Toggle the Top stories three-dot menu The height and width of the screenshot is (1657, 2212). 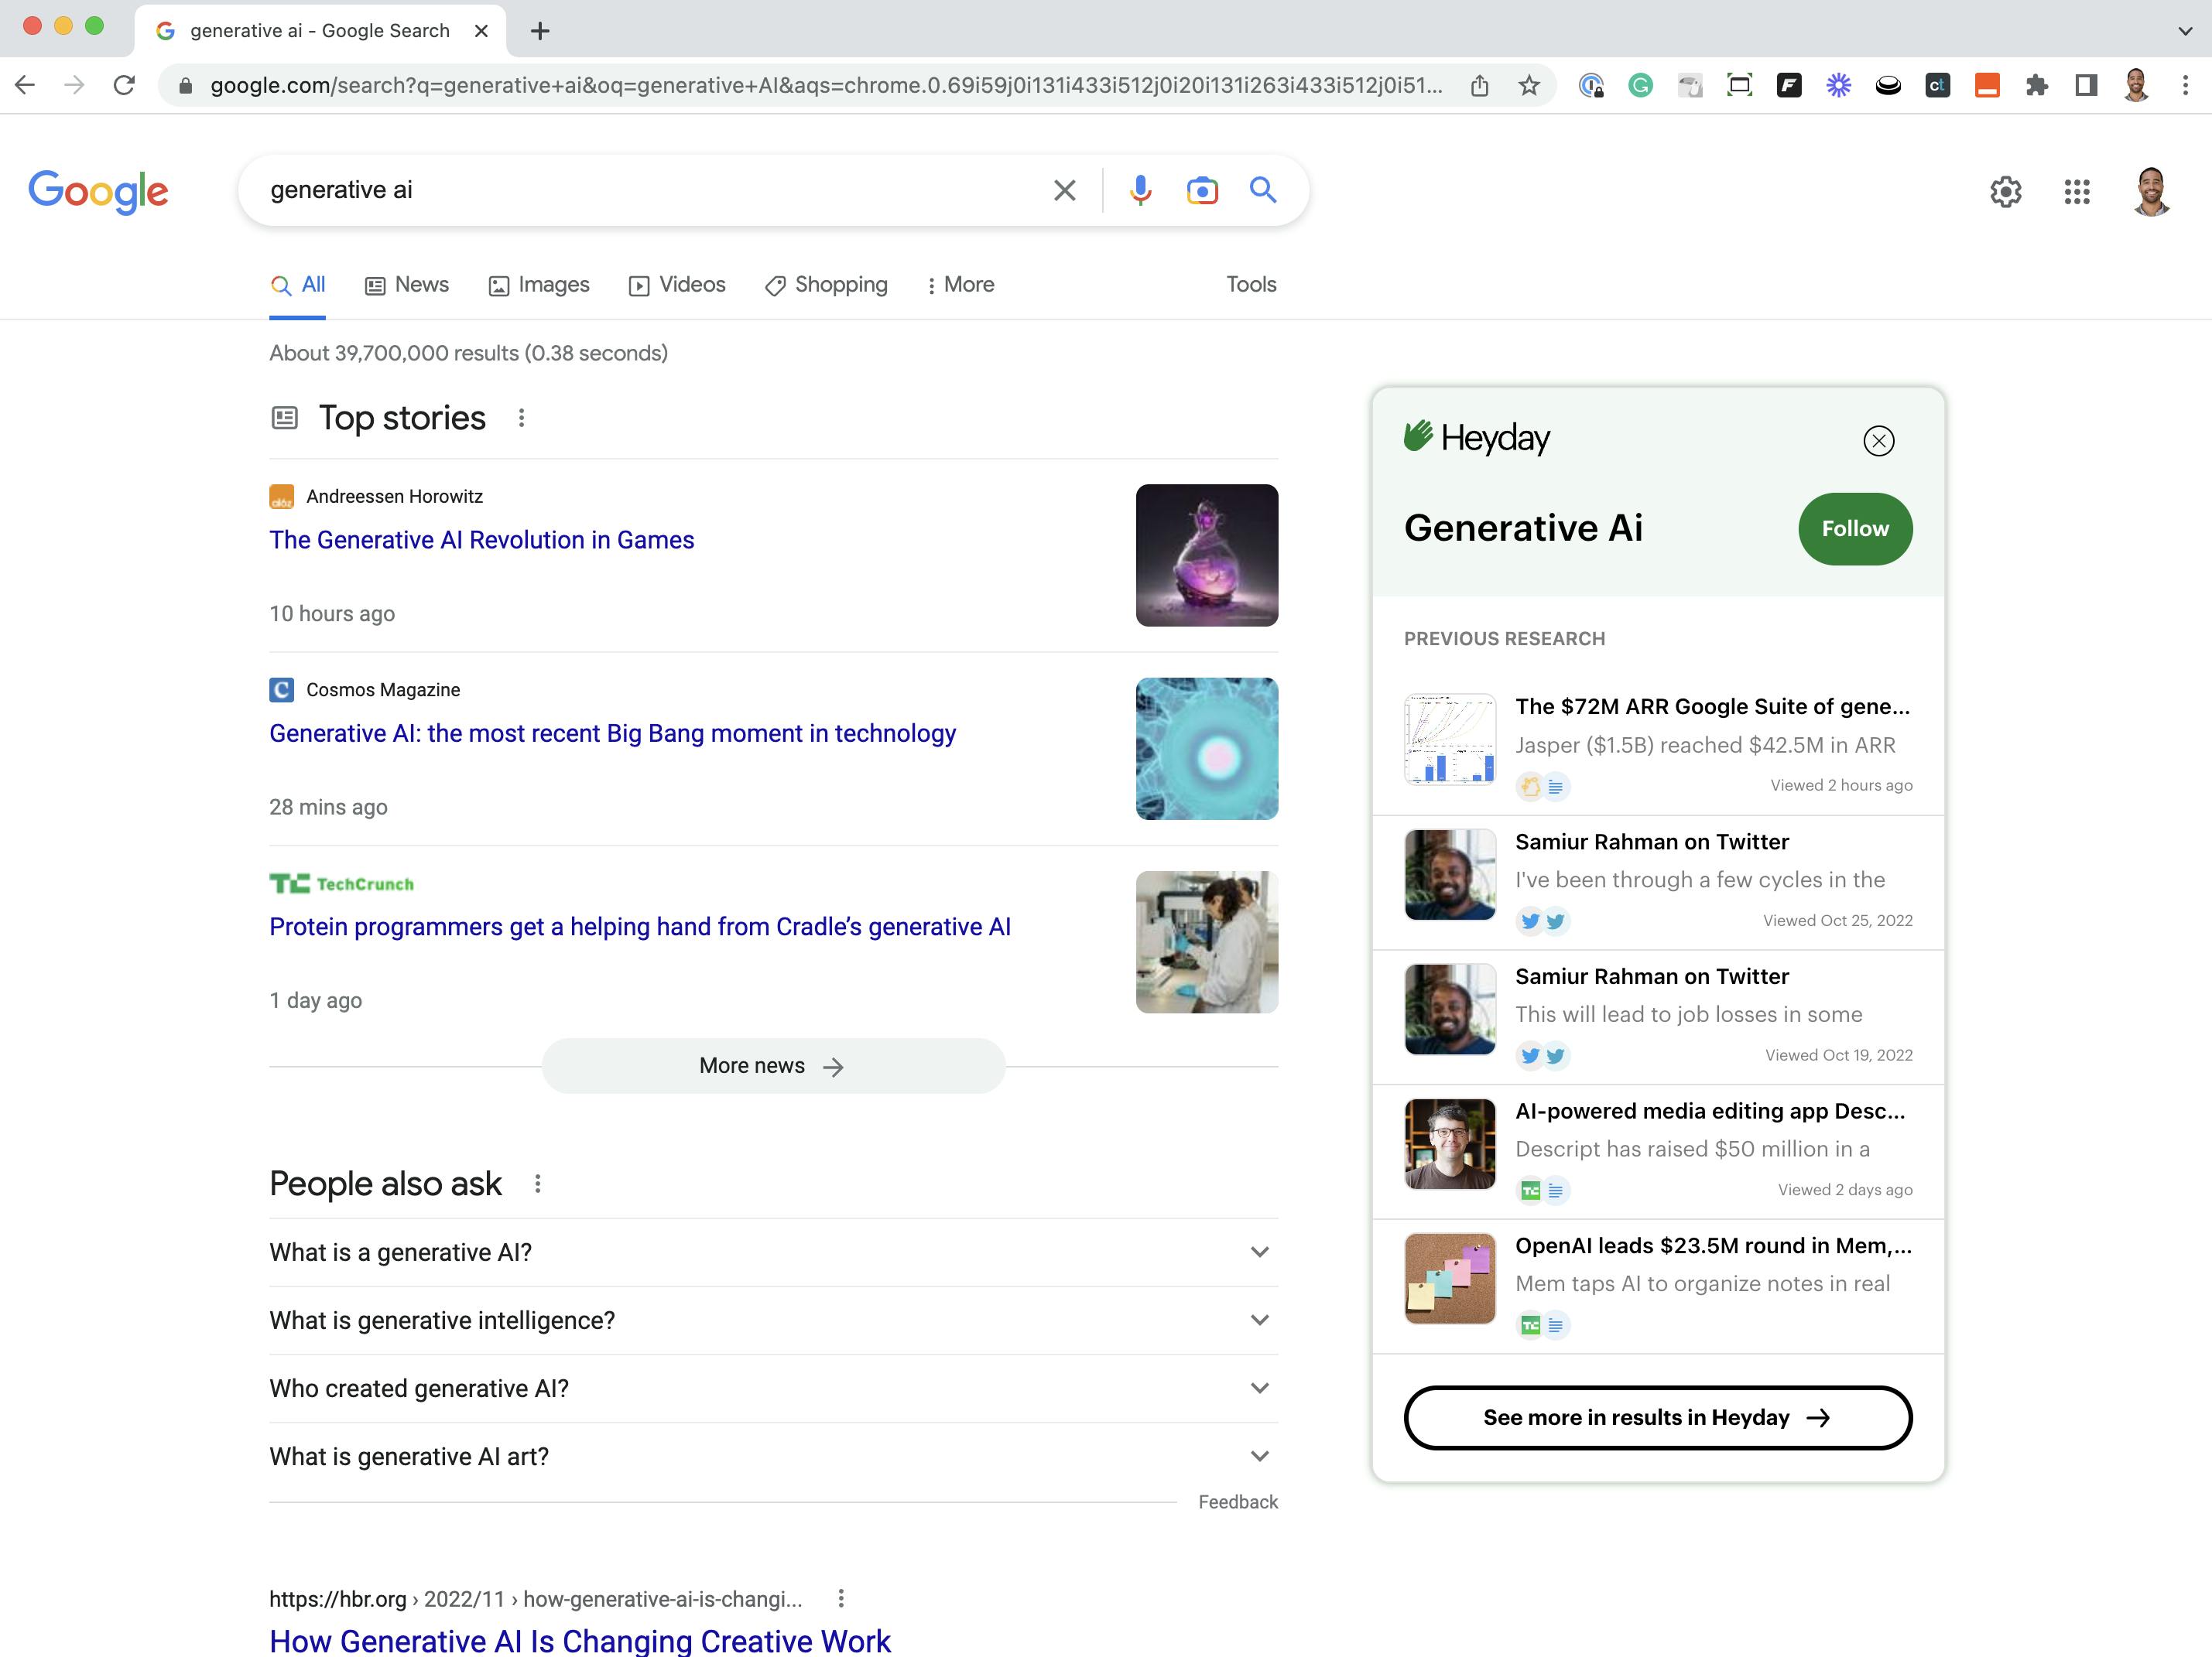tap(519, 418)
